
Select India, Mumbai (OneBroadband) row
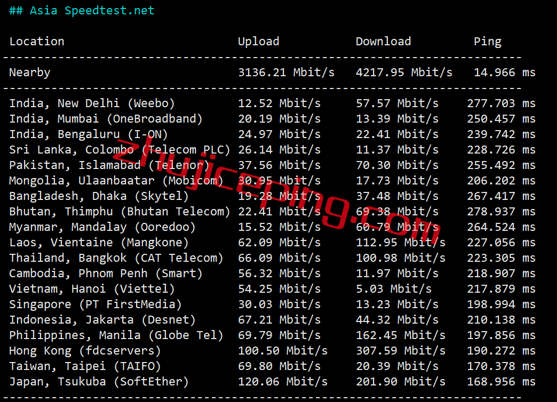(x=272, y=119)
